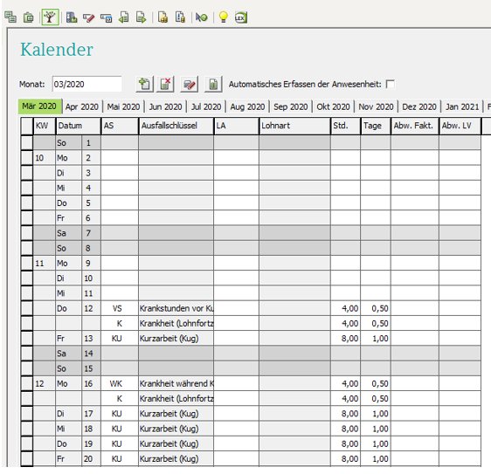This screenshot has height=474, width=491.
Task: Click the AS cell for Mi 4
Action: [x=120, y=188]
